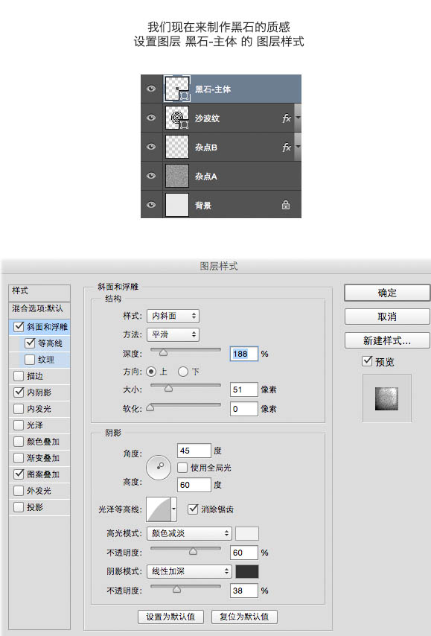Click the 新建样式... button
Viewport: 431px width, 636px height.
(x=387, y=340)
